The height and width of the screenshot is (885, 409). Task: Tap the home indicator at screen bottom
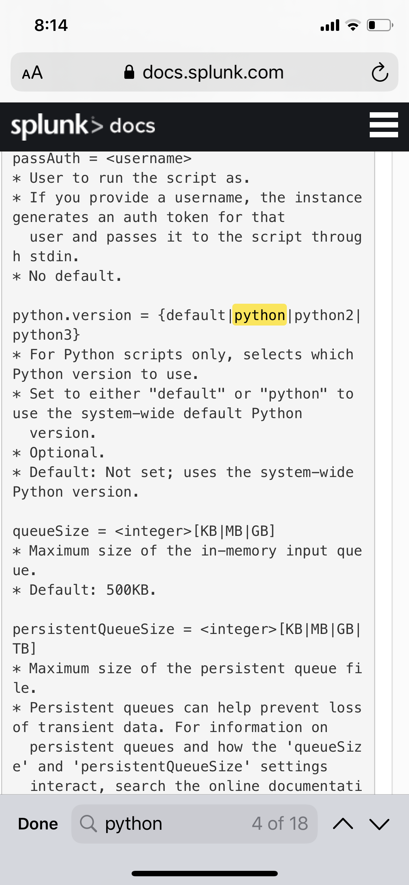pos(204,873)
